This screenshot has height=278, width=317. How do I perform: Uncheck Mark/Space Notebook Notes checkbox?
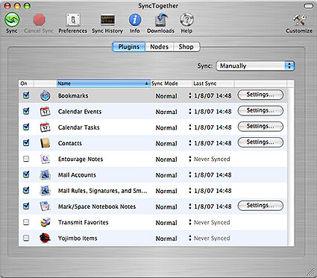[26, 206]
